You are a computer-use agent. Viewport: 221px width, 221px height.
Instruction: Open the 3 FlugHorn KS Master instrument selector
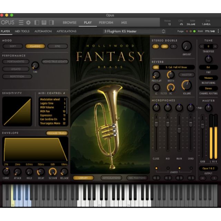[x=134, y=31]
